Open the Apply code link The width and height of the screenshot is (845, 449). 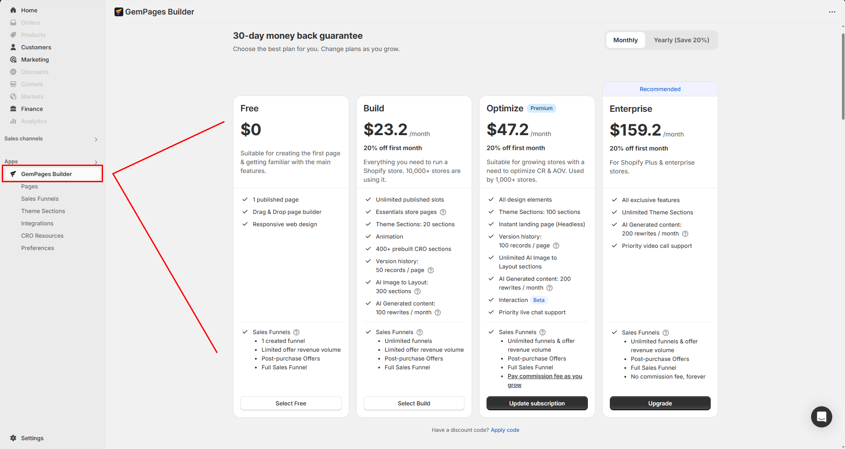pyautogui.click(x=505, y=430)
